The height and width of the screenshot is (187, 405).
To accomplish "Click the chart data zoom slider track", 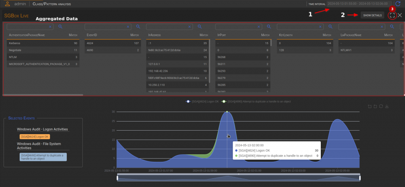I will tap(238, 178).
